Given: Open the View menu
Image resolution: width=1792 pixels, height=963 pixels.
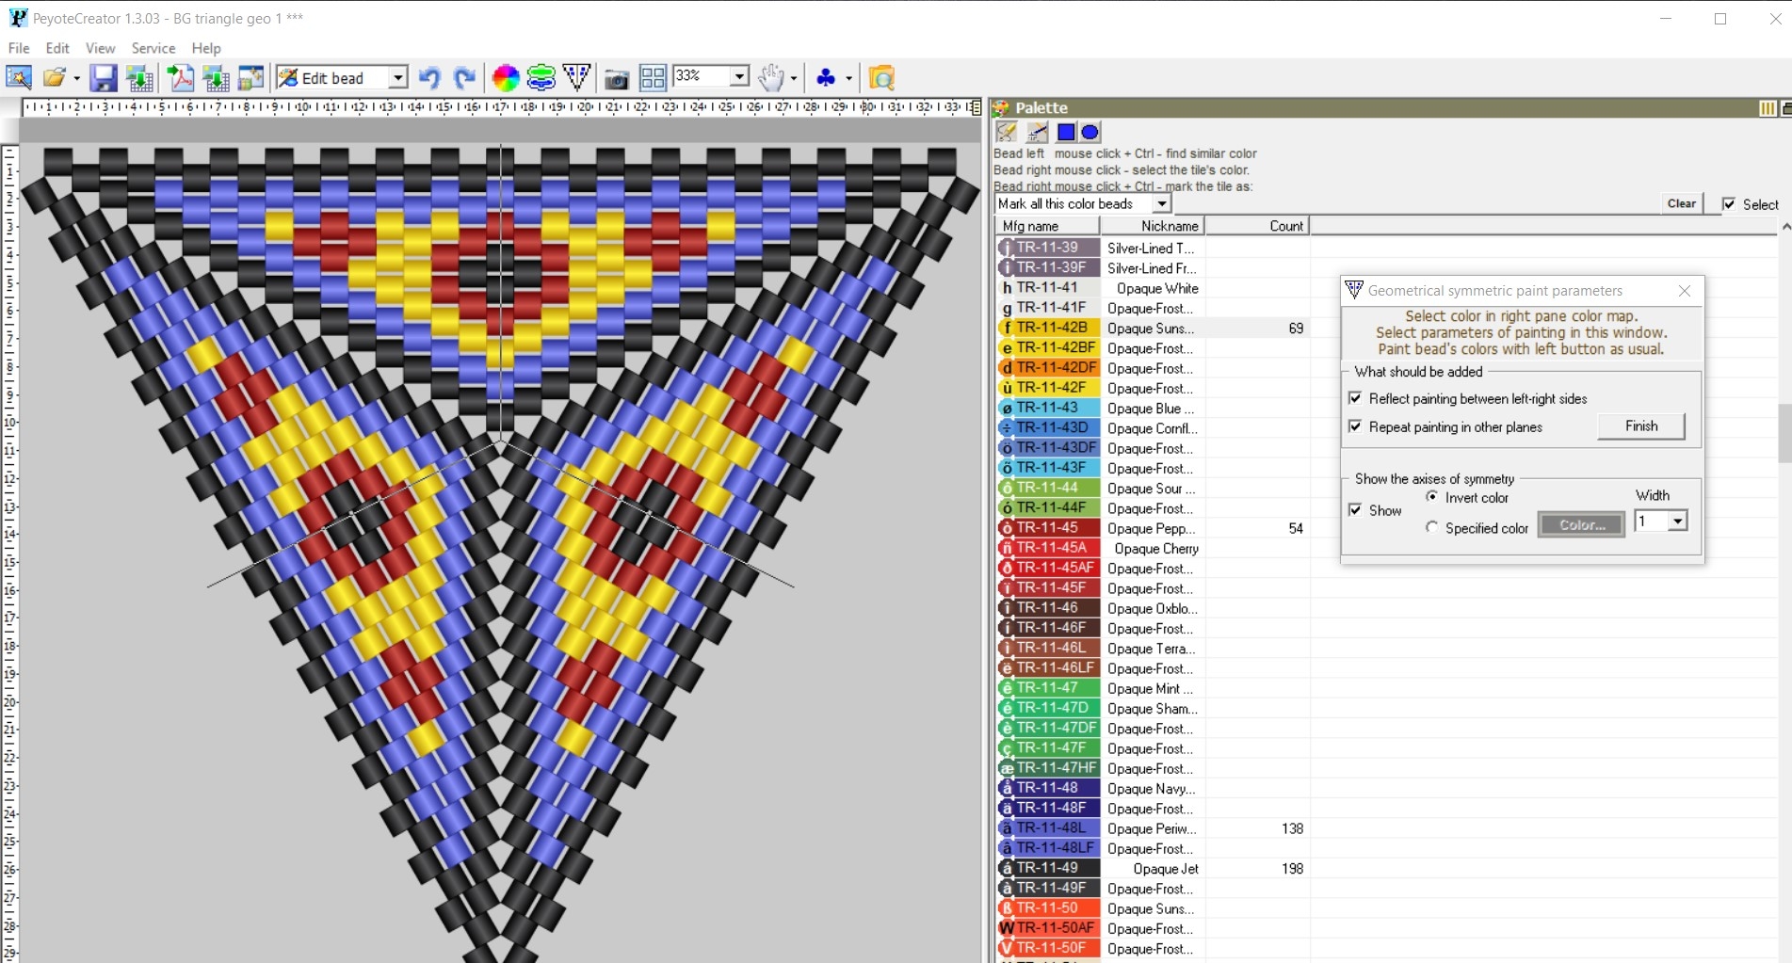Looking at the screenshot, I should 100,47.
